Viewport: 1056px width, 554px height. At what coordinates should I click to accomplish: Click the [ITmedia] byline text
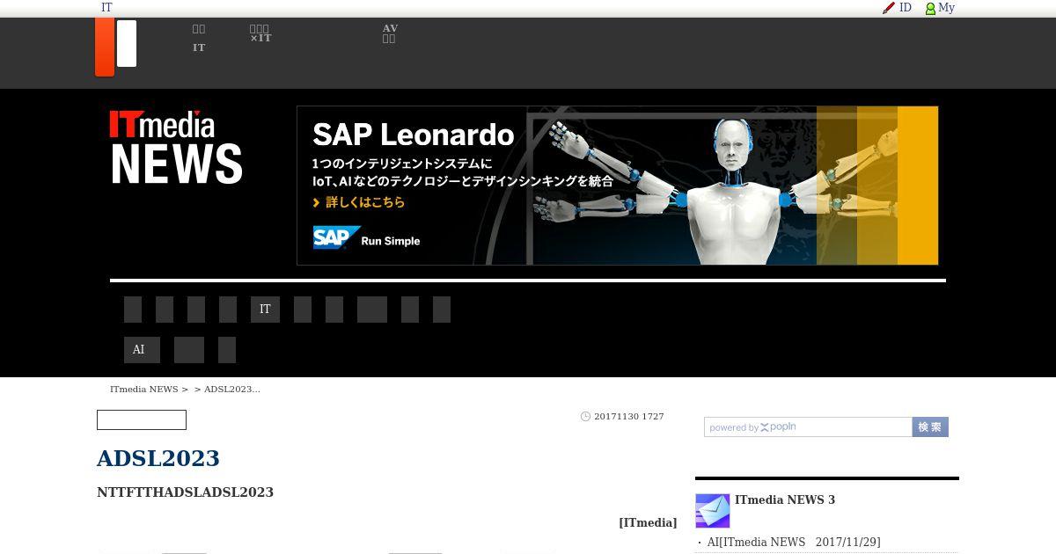pos(648,522)
